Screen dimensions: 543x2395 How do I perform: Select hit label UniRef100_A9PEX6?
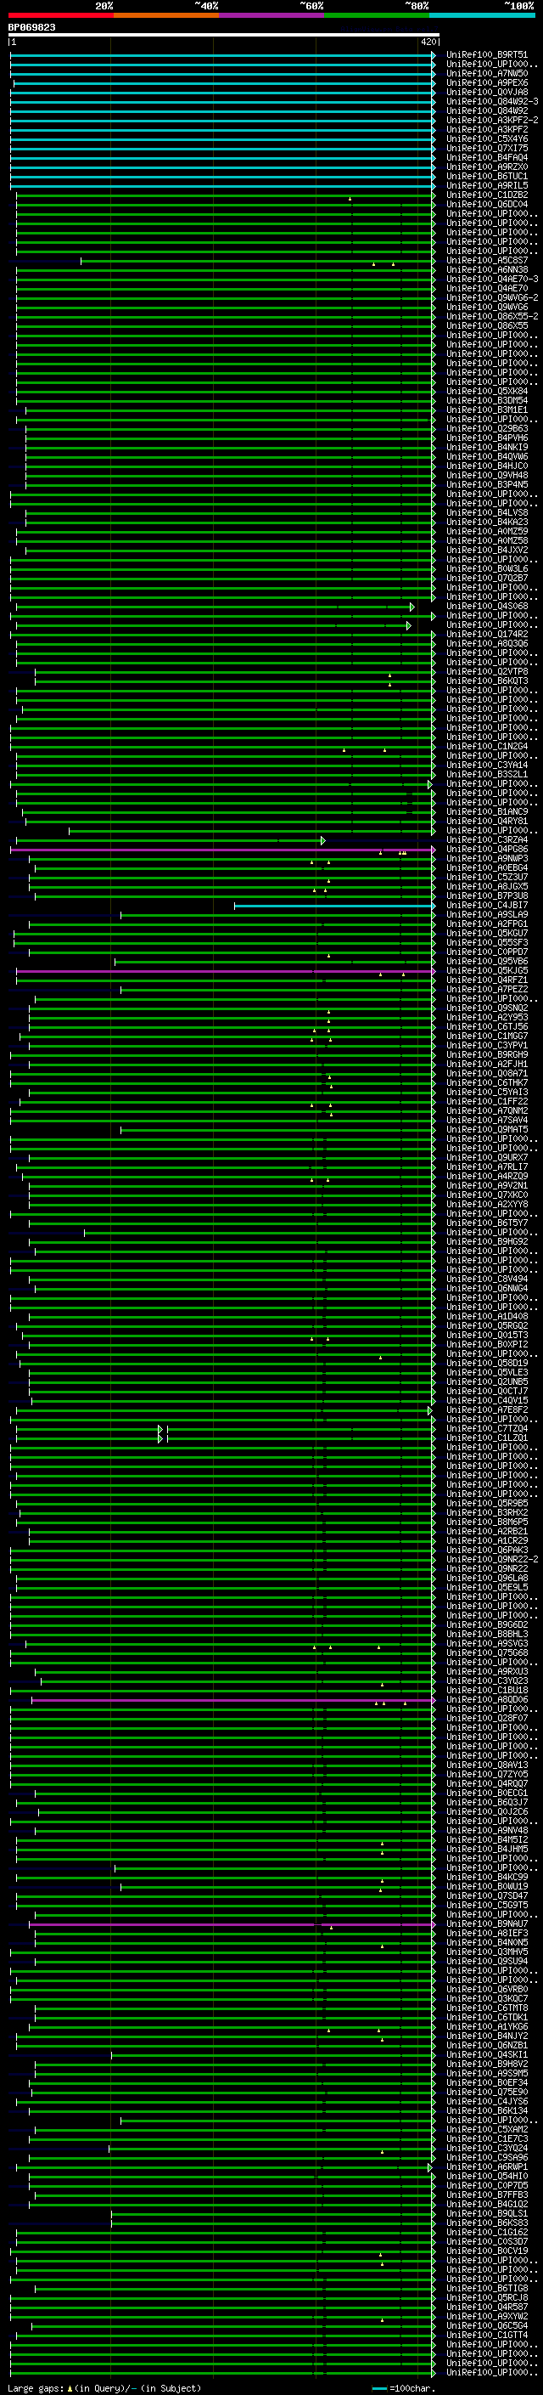pyautogui.click(x=486, y=82)
